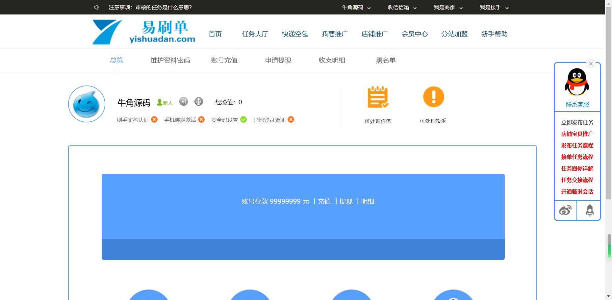Open 会员中心 in main navigation
The image size is (612, 300).
pos(415,34)
